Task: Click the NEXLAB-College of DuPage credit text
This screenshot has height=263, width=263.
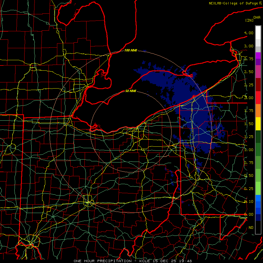Action: (x=233, y=3)
